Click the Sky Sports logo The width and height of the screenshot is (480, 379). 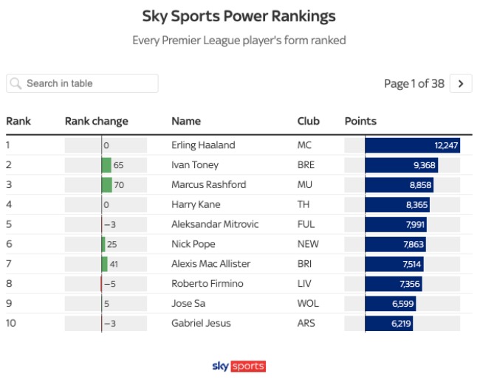(238, 366)
